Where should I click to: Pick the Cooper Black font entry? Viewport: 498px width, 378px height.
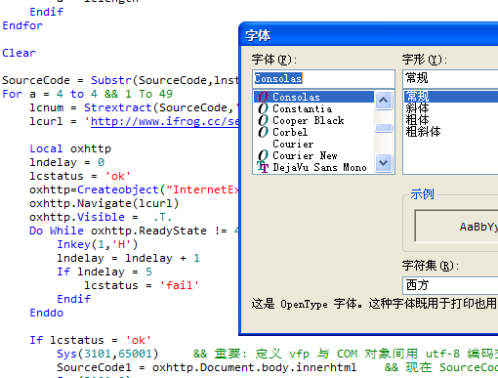[x=308, y=120]
